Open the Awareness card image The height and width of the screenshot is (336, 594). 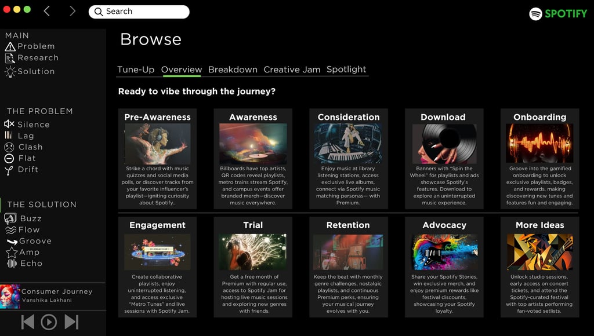point(253,144)
